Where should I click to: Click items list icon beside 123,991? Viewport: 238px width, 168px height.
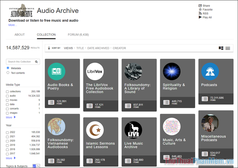(51, 102)
